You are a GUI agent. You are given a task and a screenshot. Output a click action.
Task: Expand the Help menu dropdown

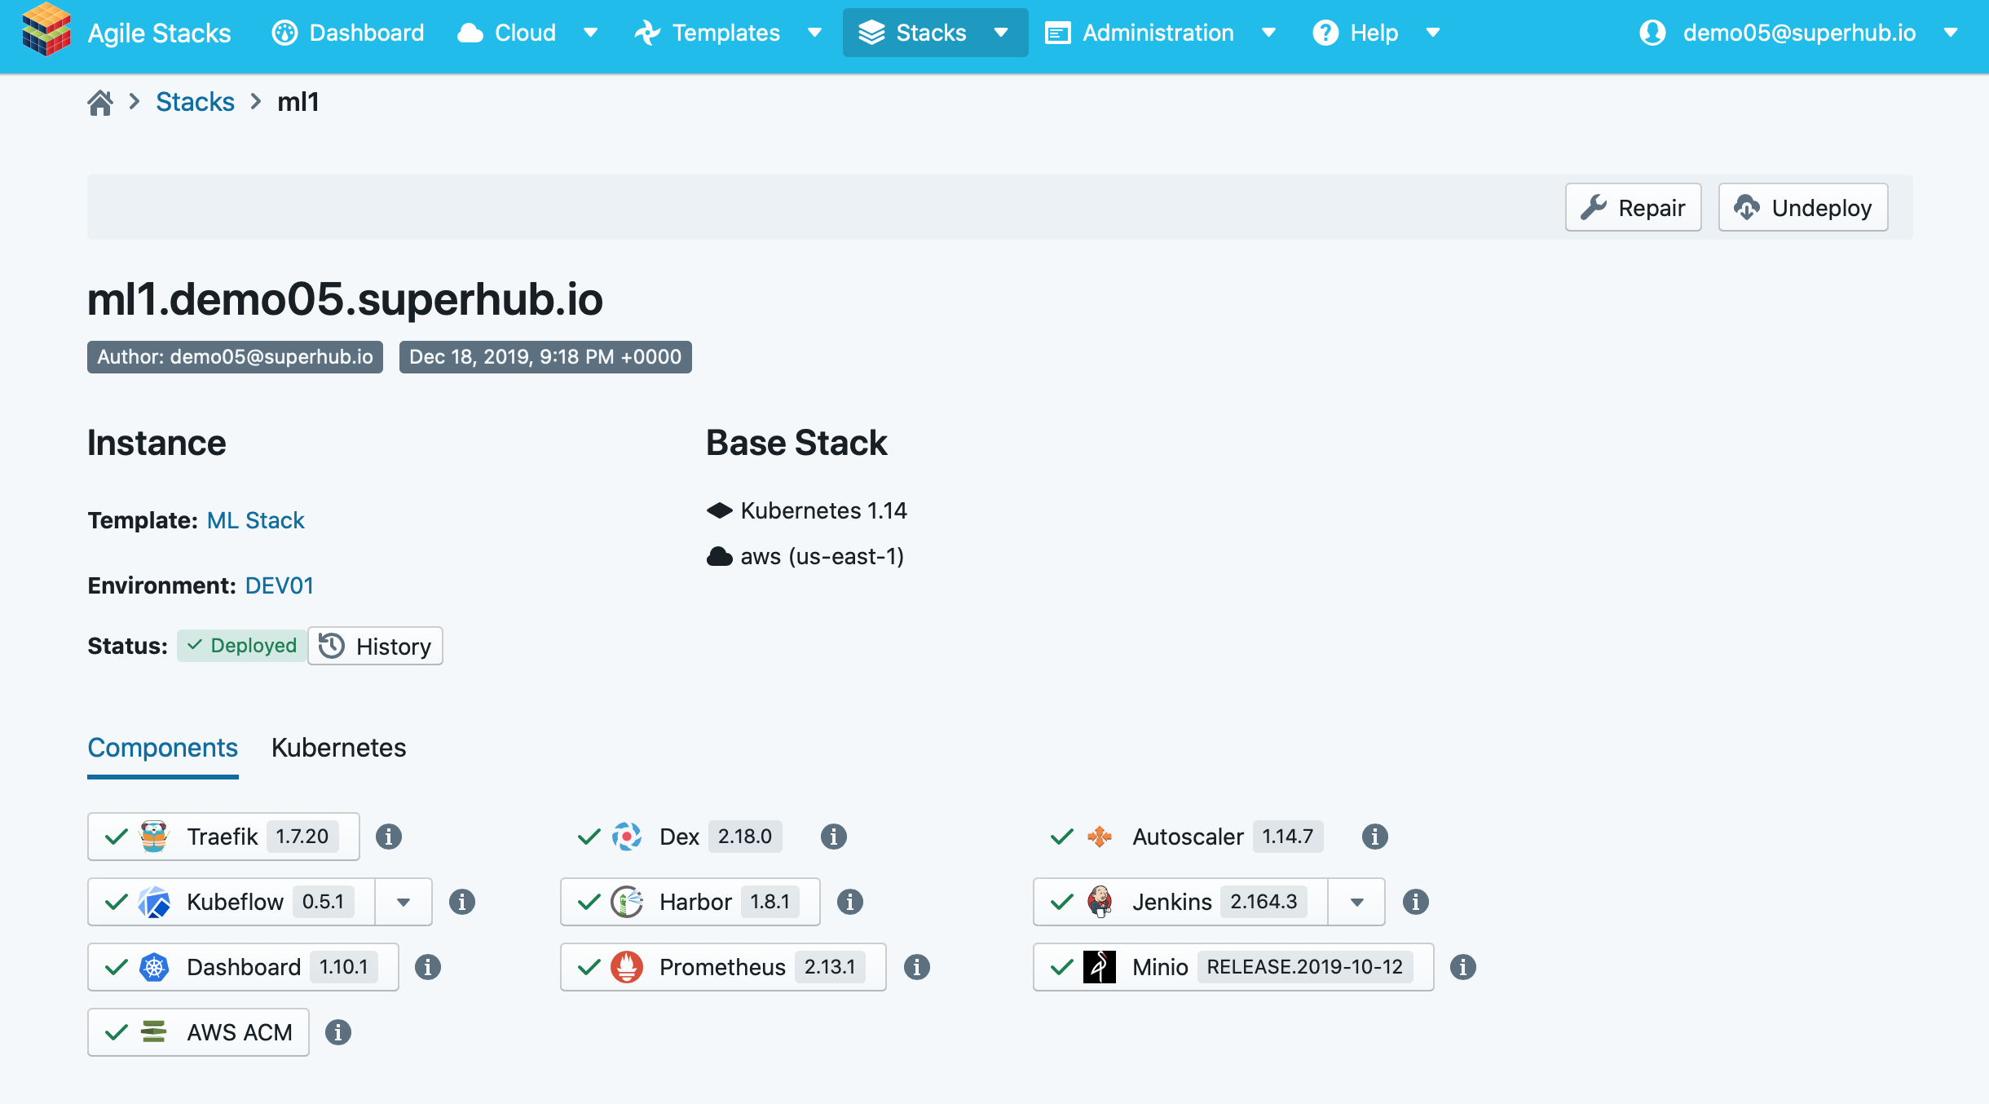1433,33
